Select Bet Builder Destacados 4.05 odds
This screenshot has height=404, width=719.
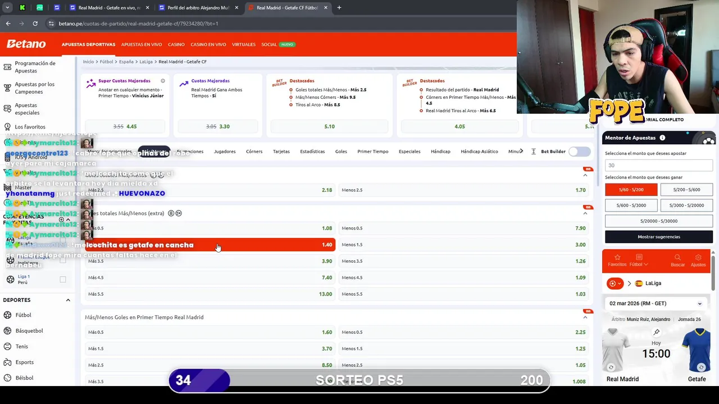(x=460, y=127)
